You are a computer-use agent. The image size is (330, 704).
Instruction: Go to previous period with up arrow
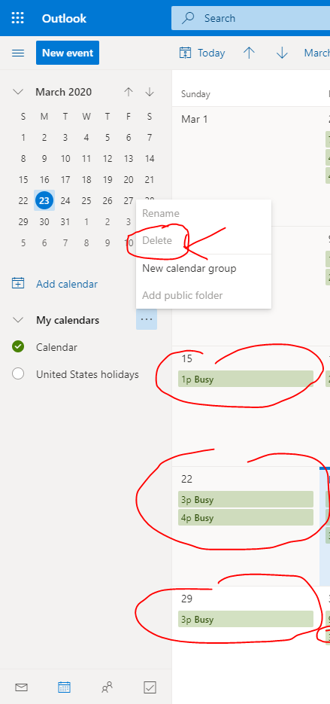(249, 53)
